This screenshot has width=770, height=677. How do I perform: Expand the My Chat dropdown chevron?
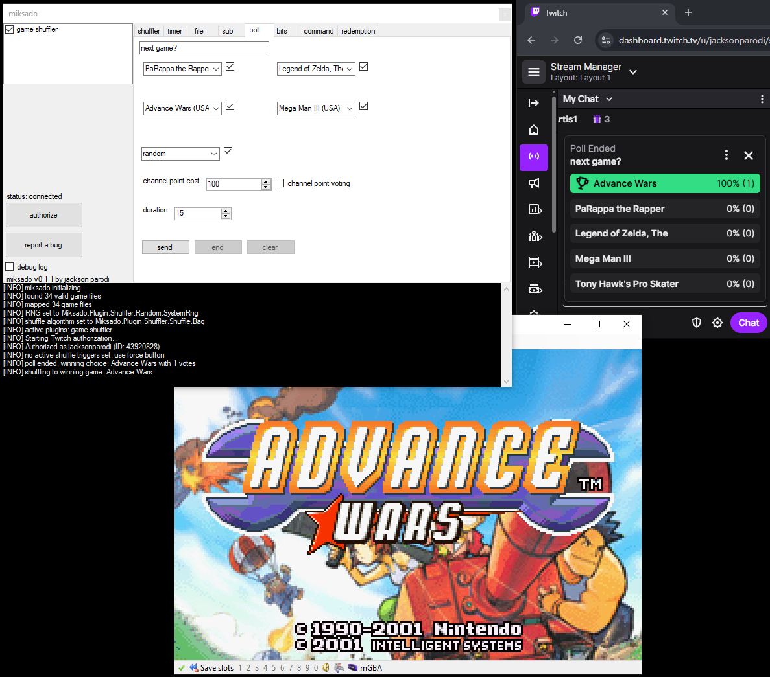click(609, 99)
